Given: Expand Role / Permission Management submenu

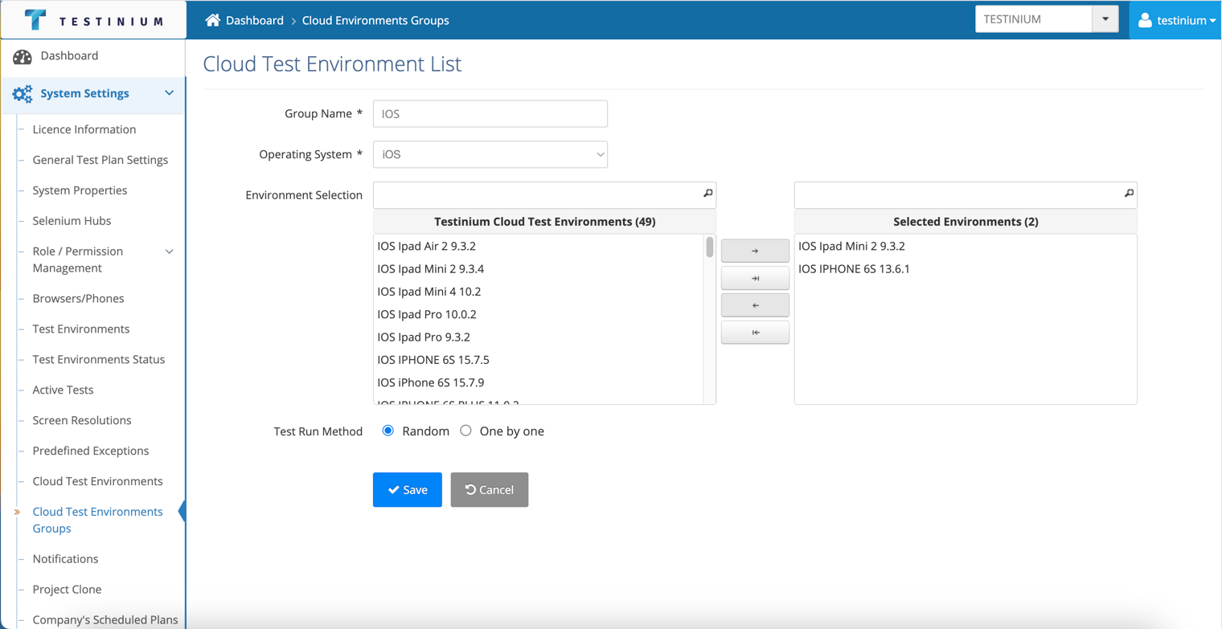Looking at the screenshot, I should pos(169,251).
